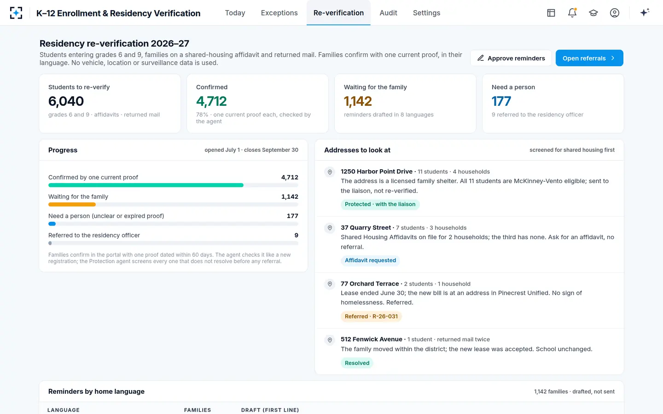Open the sparkle AI assistant icon
Viewport: 663px width, 414px height.
click(x=645, y=12)
